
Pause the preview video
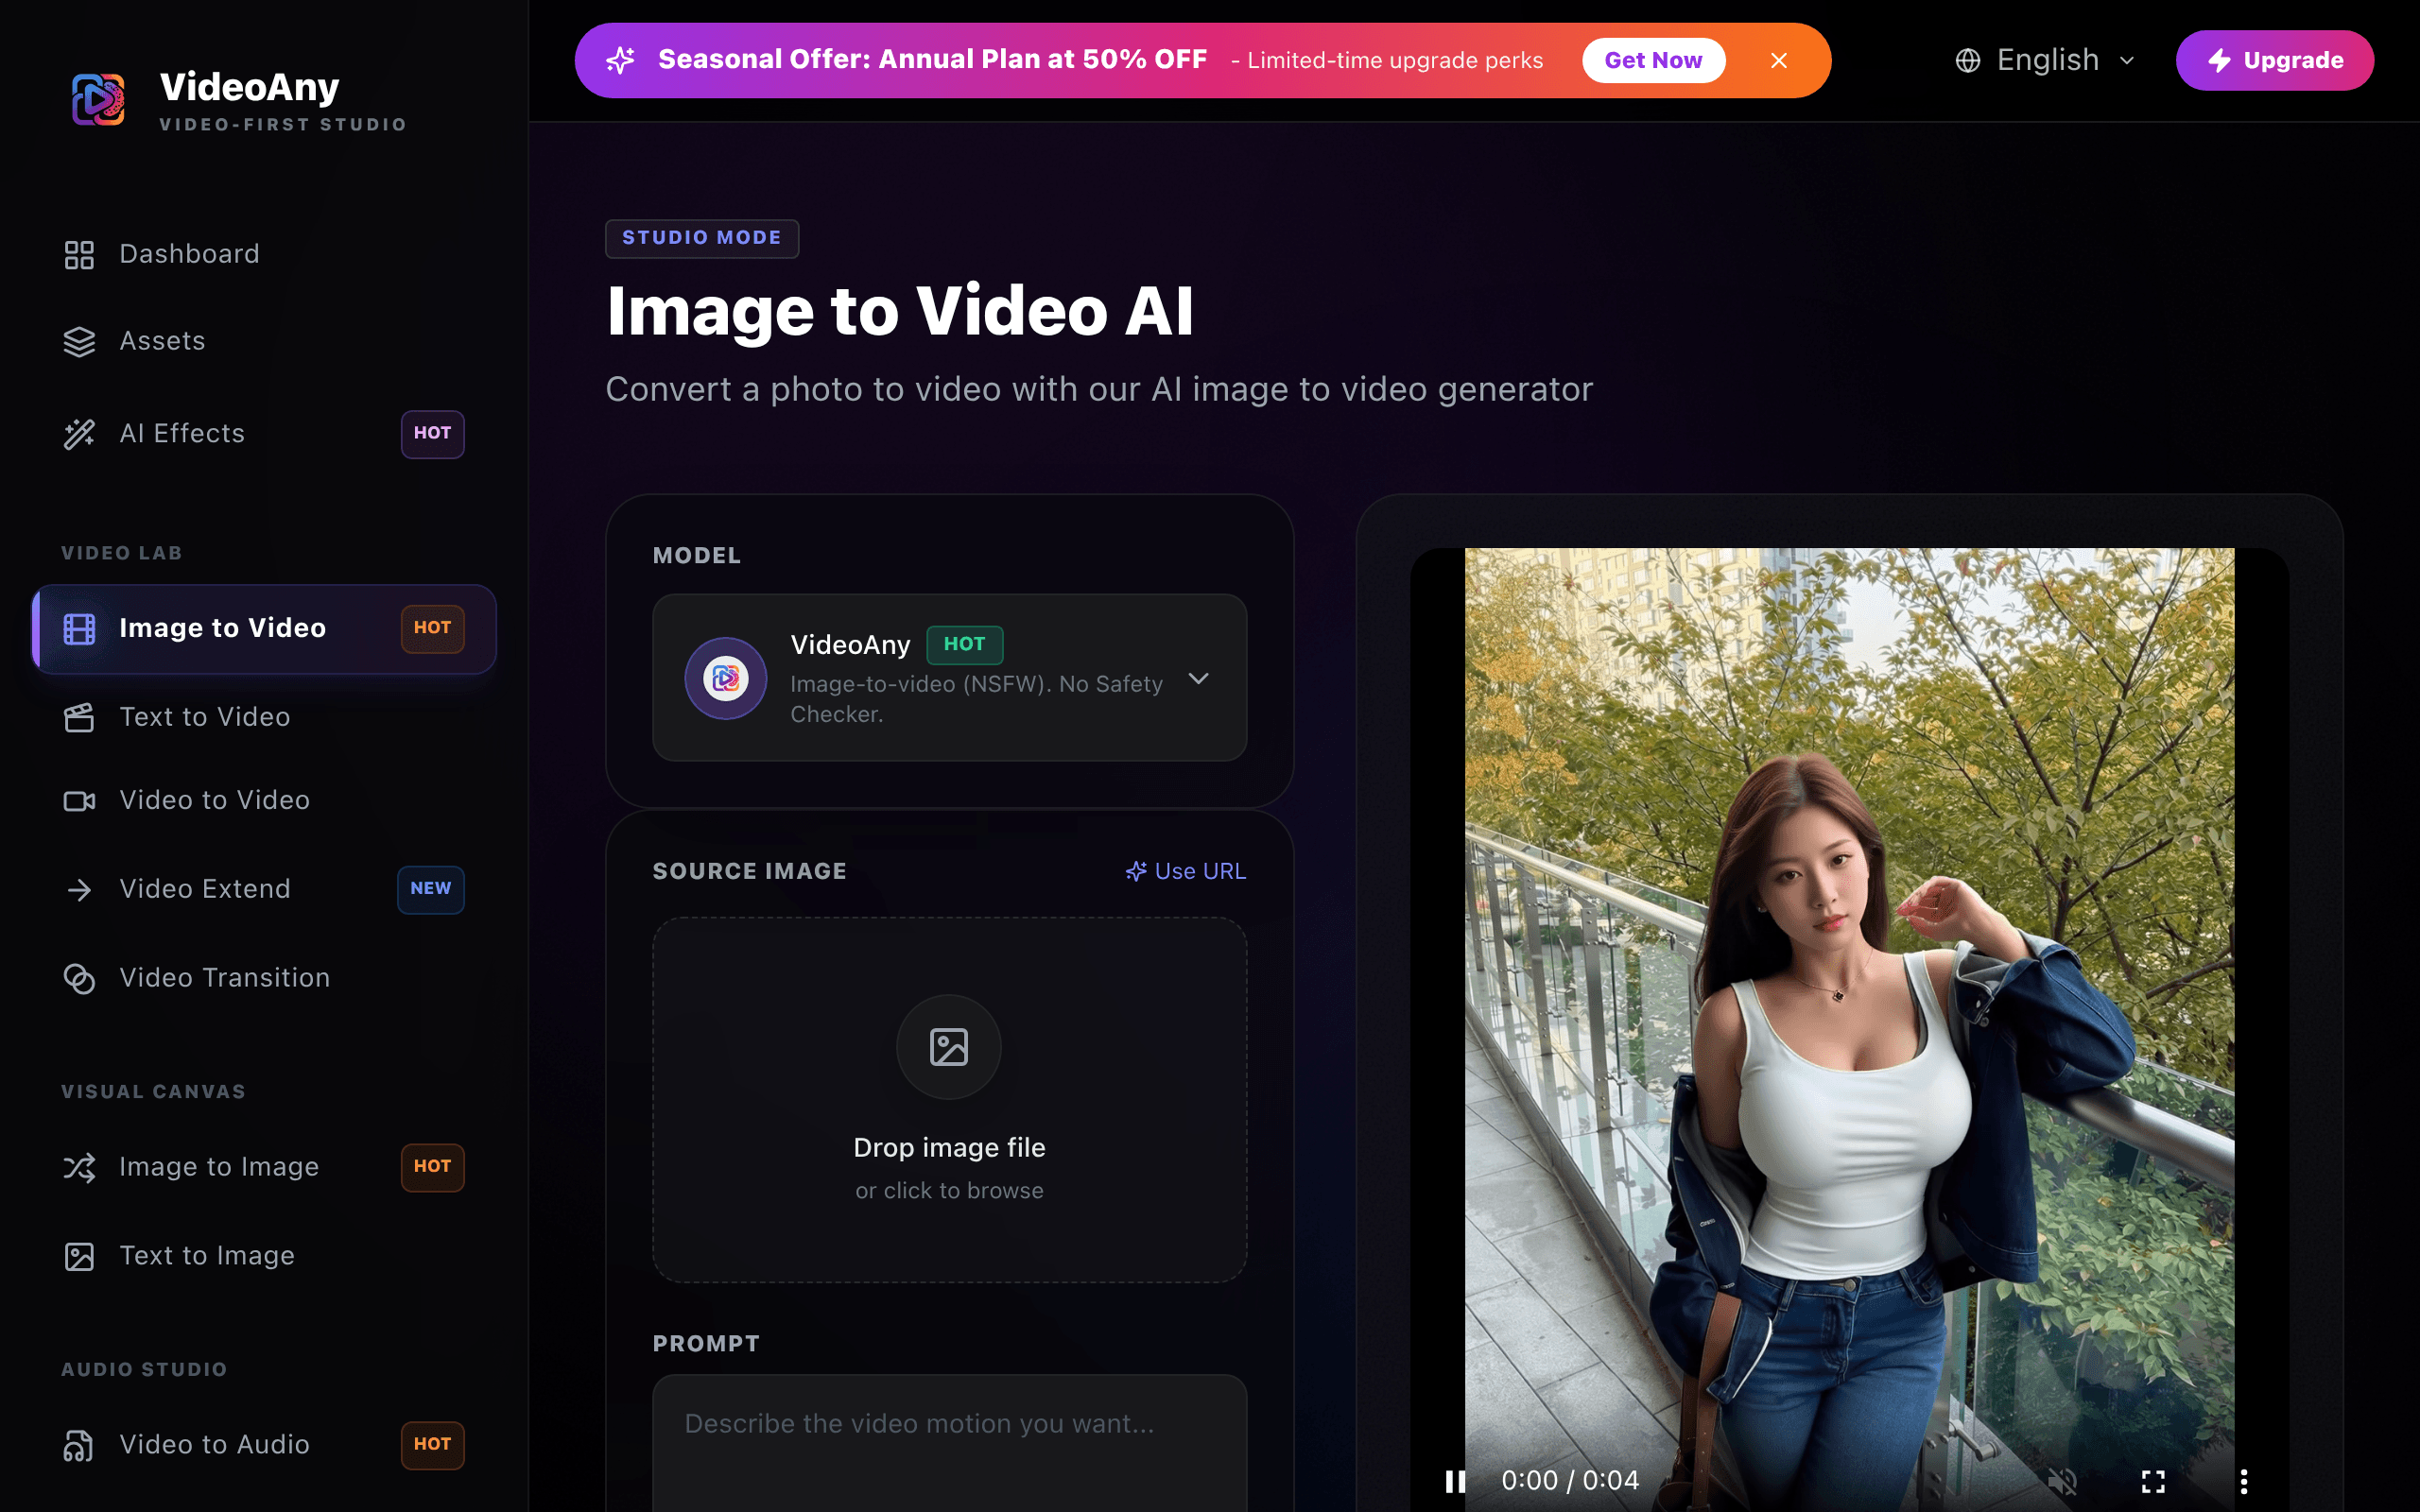click(1455, 1481)
